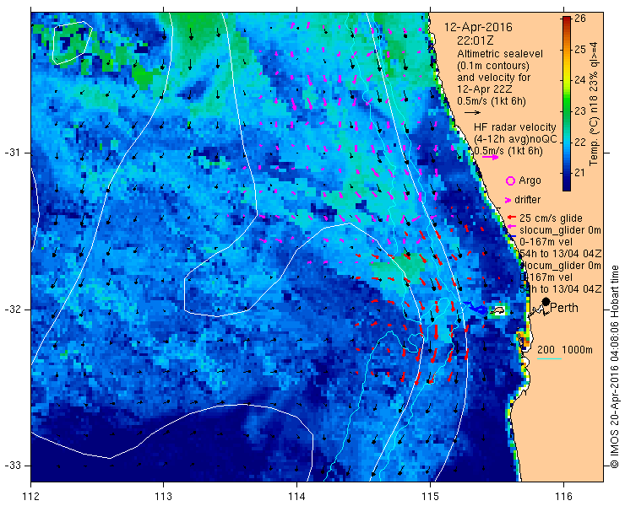The height and width of the screenshot is (506, 625).
Task: Click the blue glider track near the island
Action: pyautogui.click(x=476, y=309)
